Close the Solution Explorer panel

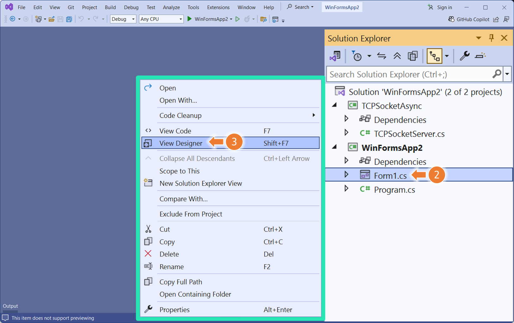tap(504, 38)
